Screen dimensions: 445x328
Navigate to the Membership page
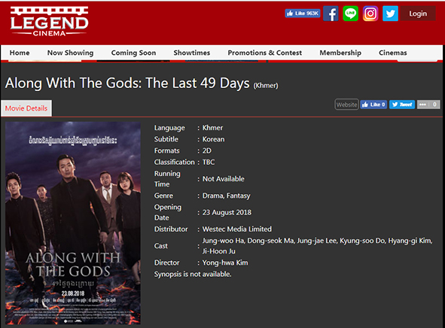coord(340,53)
